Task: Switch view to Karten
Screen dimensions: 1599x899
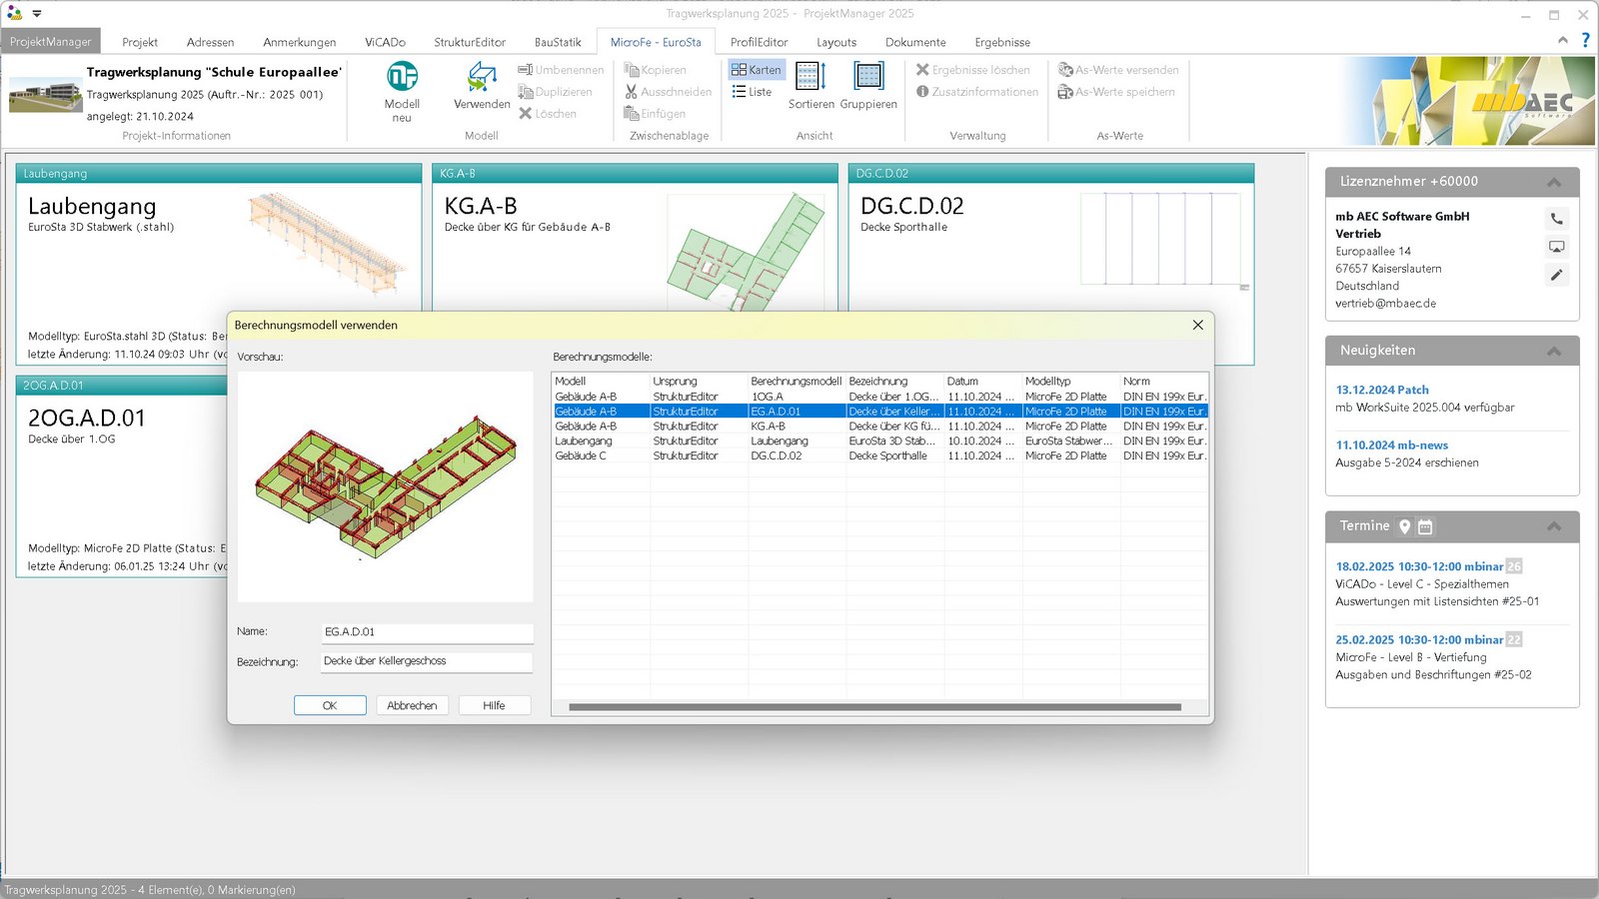Action: point(757,70)
